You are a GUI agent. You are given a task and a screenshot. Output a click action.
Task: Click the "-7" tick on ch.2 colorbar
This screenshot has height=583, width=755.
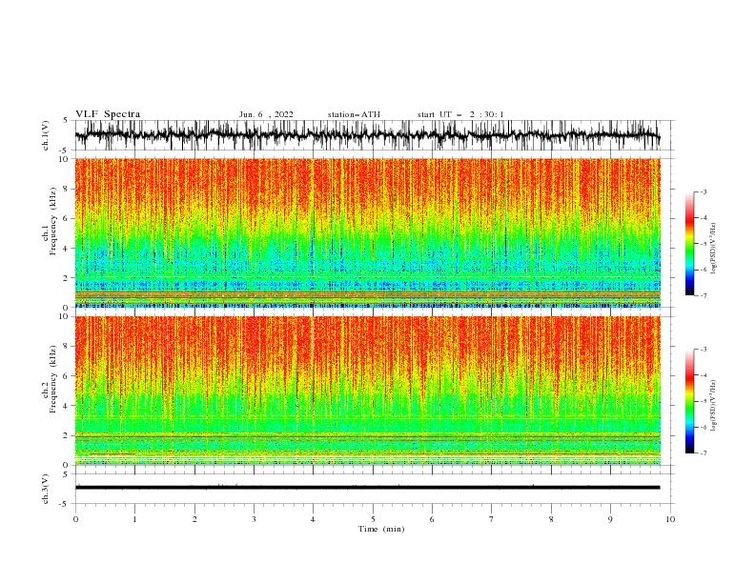coord(704,453)
